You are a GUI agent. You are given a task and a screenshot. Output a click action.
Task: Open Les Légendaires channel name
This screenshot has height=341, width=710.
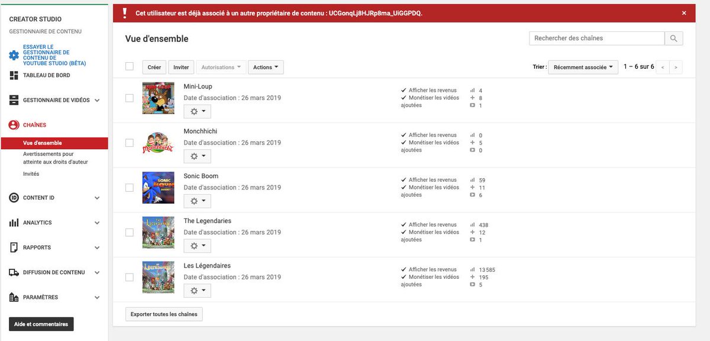(207, 266)
